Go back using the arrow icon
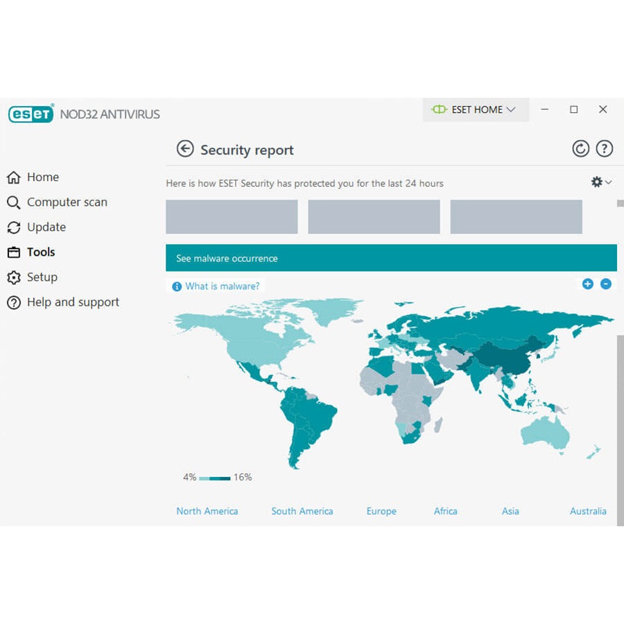 coord(185,149)
